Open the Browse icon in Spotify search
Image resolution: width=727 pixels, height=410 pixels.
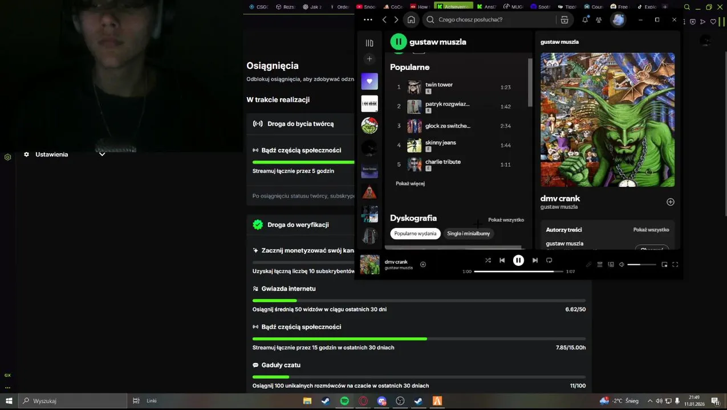[x=564, y=19]
